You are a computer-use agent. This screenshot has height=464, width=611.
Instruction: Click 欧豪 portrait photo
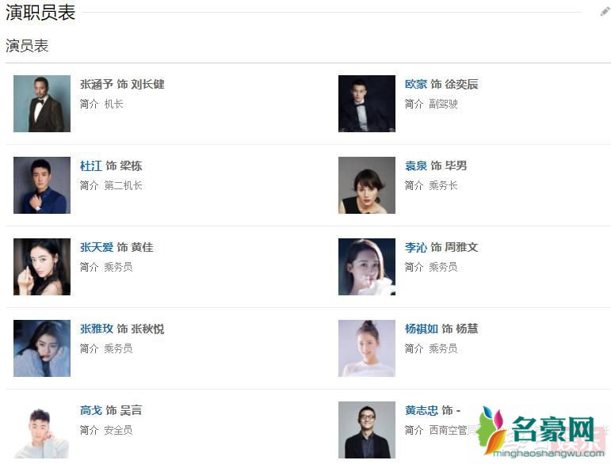366,104
